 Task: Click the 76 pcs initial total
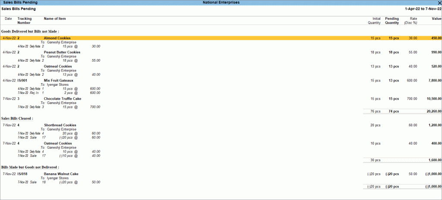pos(375,111)
